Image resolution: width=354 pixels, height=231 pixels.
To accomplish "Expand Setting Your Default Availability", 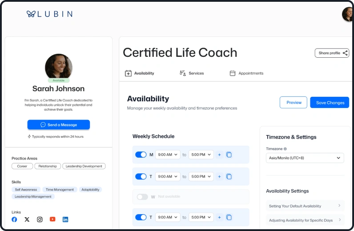I will (x=305, y=206).
